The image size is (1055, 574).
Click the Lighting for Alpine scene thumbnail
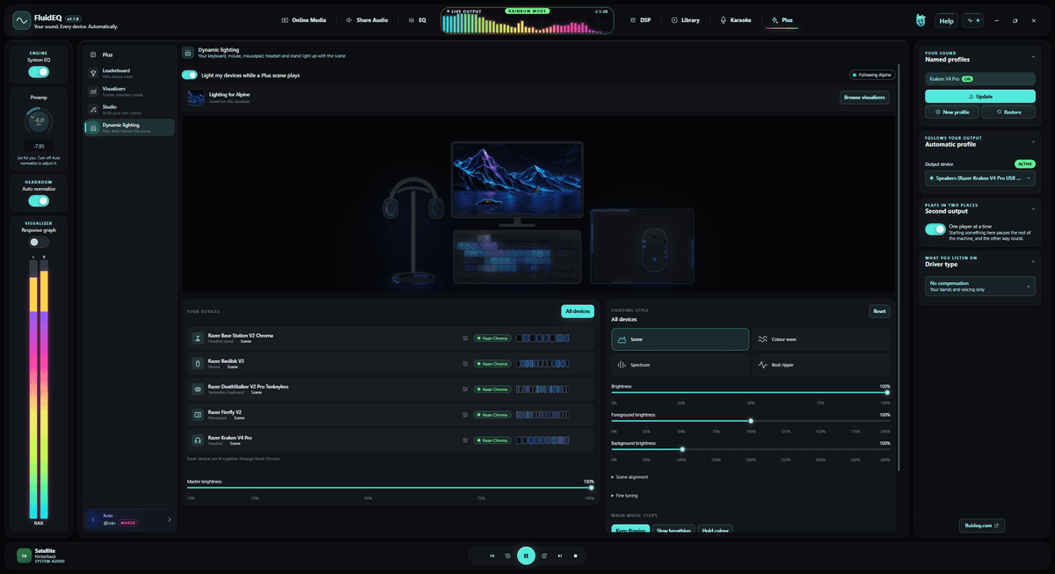(196, 97)
